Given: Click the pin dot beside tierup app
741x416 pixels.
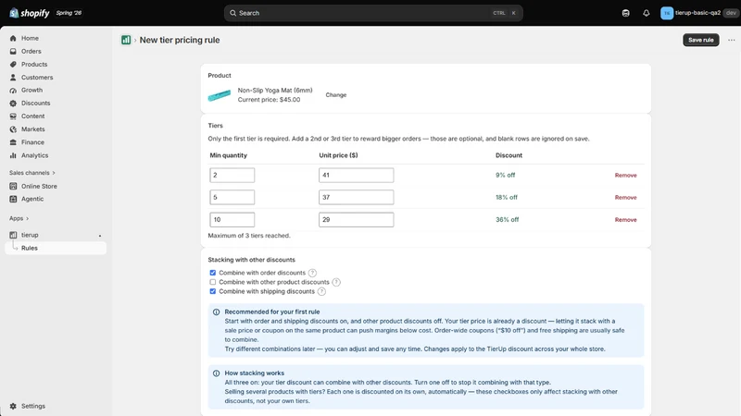Looking at the screenshot, I should coord(100,236).
